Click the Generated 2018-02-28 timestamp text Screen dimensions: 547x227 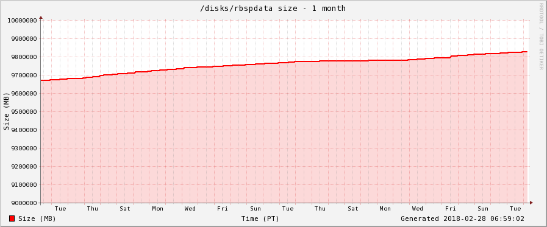[x=462, y=218]
